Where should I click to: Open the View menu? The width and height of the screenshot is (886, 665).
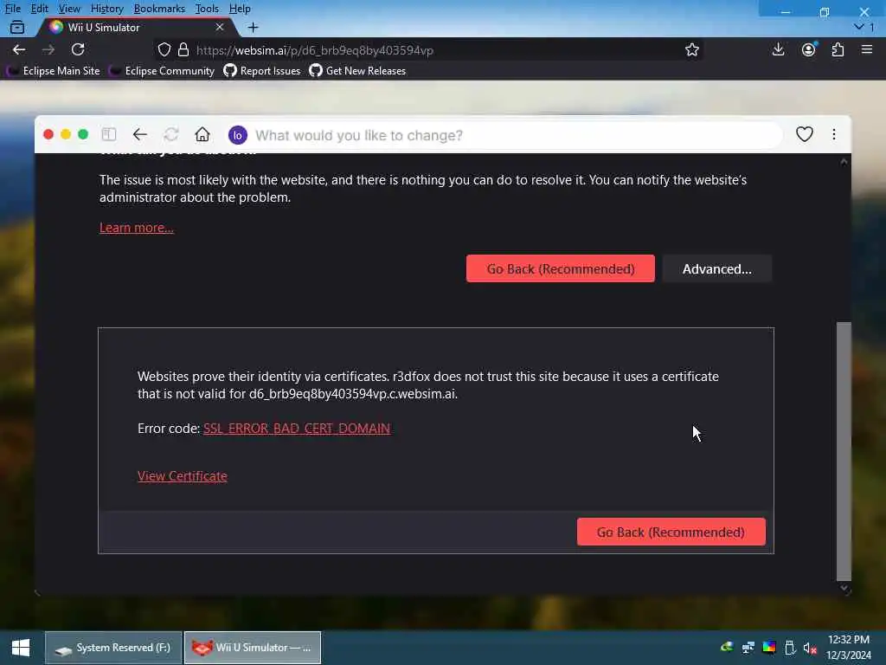click(x=69, y=9)
